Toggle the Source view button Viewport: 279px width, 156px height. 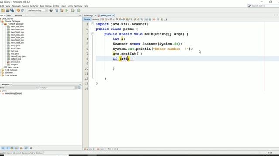click(87, 19)
